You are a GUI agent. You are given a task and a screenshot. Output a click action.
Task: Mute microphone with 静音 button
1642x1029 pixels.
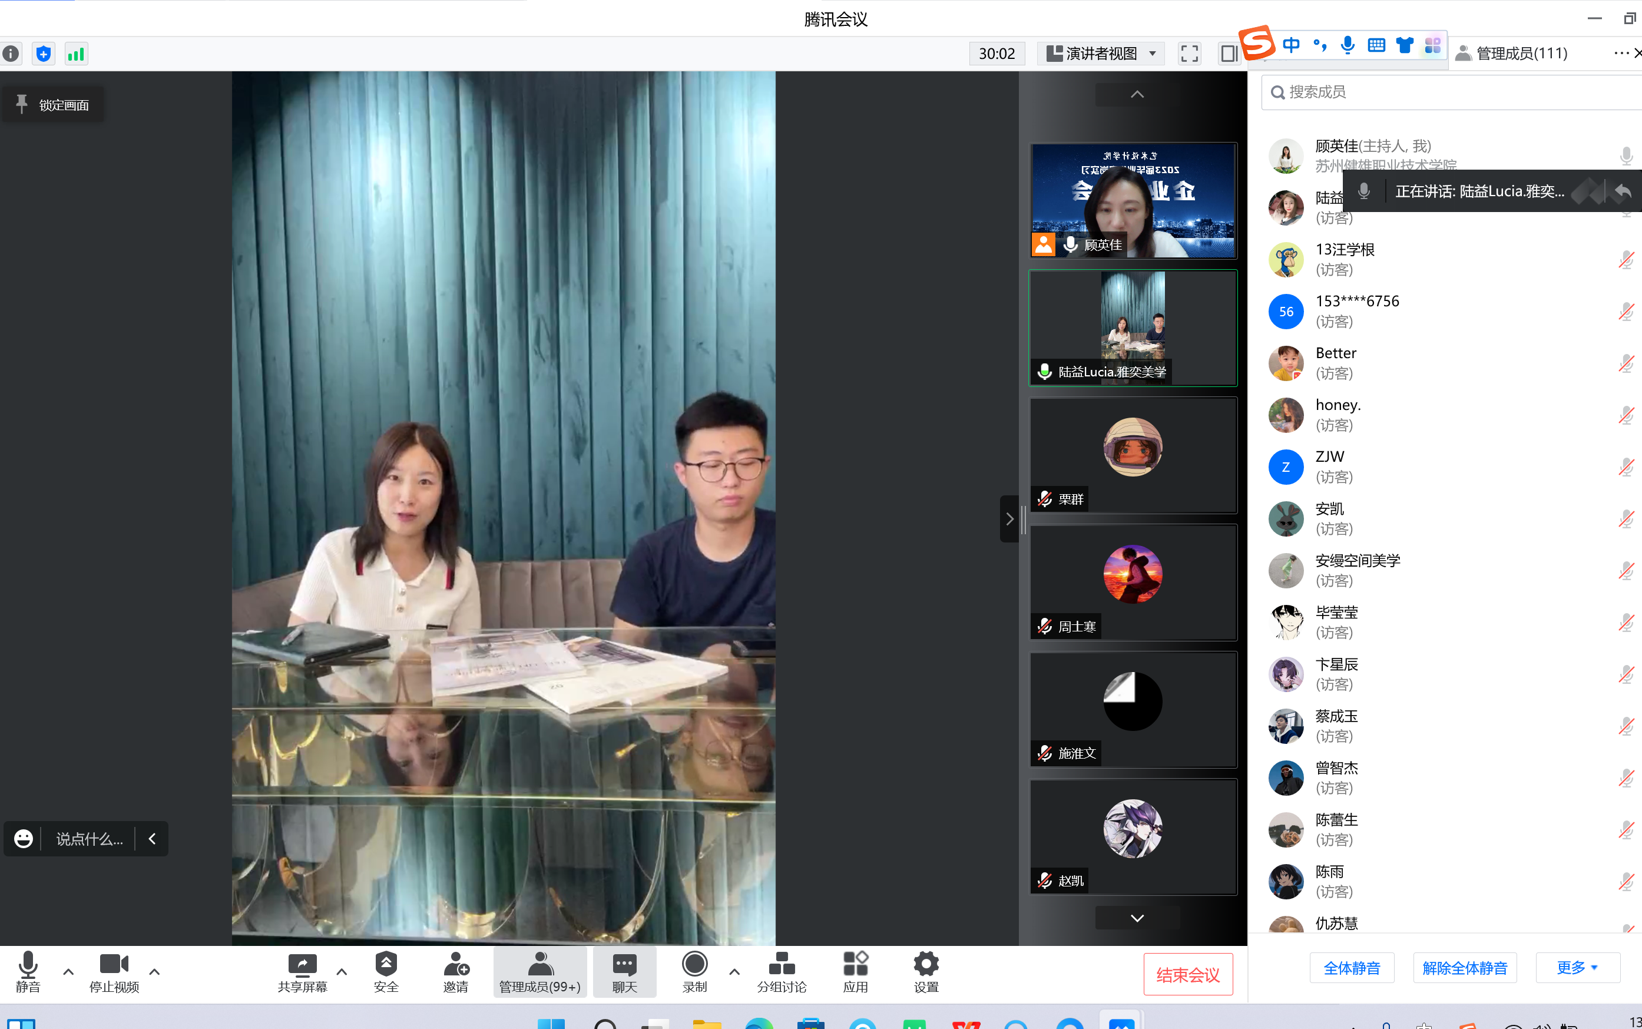point(28,971)
